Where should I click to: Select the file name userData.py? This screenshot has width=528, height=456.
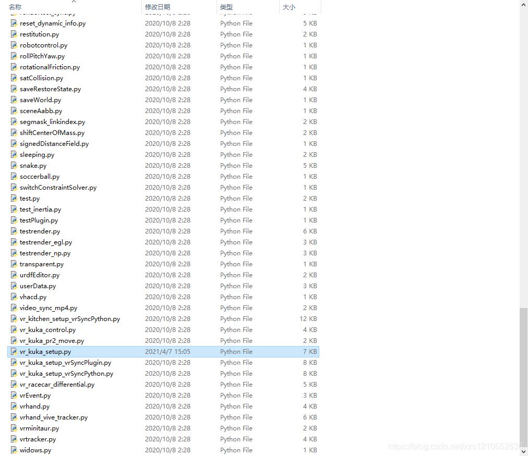38,286
